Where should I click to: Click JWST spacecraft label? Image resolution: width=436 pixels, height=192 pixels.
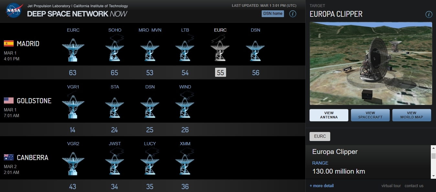(115, 144)
